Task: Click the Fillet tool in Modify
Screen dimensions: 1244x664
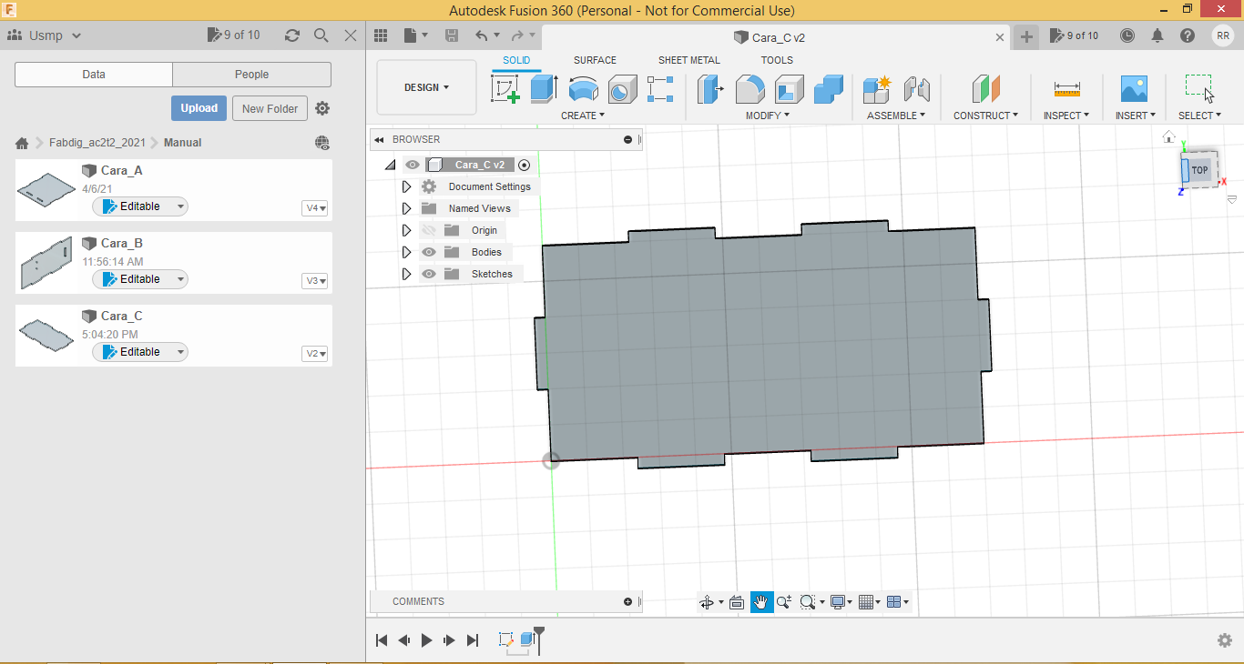Action: point(749,89)
